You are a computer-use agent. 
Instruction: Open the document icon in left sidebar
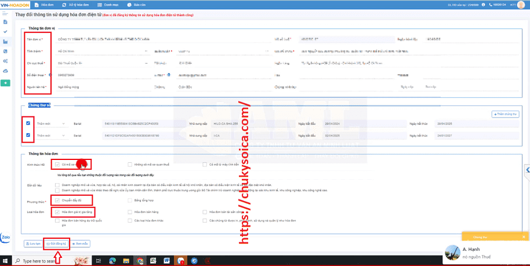tap(5, 22)
